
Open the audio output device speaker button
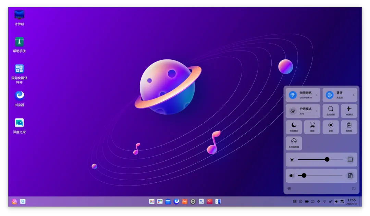[350, 175]
